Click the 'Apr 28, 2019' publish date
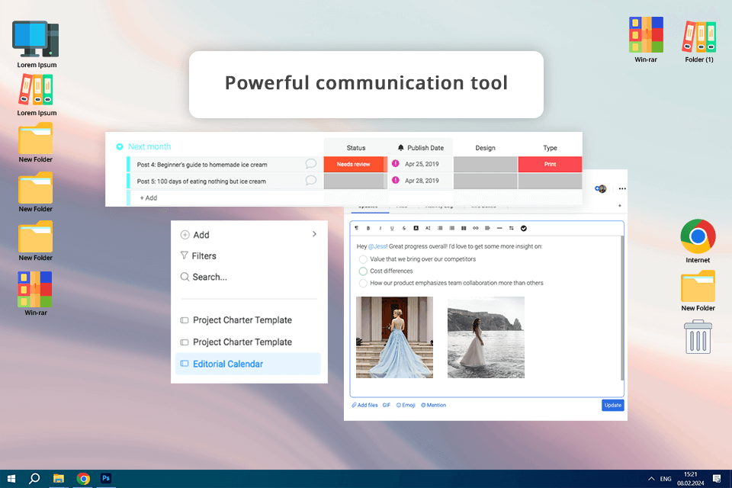The width and height of the screenshot is (732, 488). [x=422, y=181]
